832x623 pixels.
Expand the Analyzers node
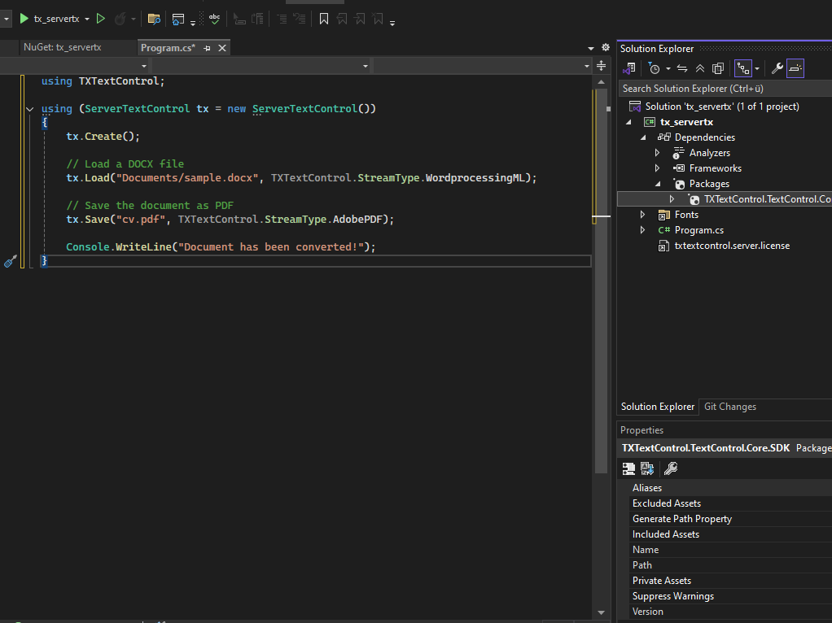(658, 153)
